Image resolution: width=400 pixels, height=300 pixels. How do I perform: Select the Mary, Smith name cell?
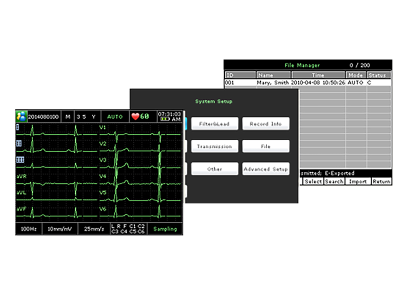(272, 82)
